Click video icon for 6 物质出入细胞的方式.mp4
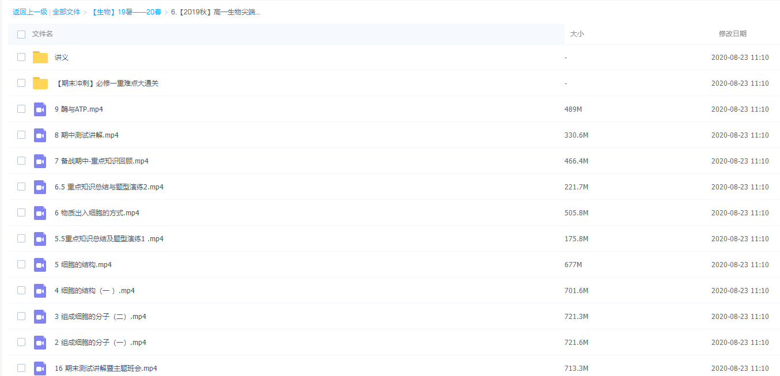Image resolution: width=780 pixels, height=376 pixels. (40, 213)
